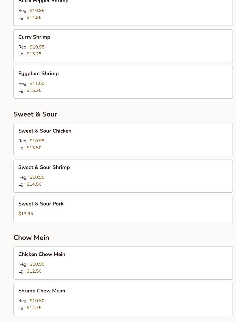The image size is (242, 322).
Task: Select Chicken Chow Mein large price $12.50
Action: pos(34,271)
